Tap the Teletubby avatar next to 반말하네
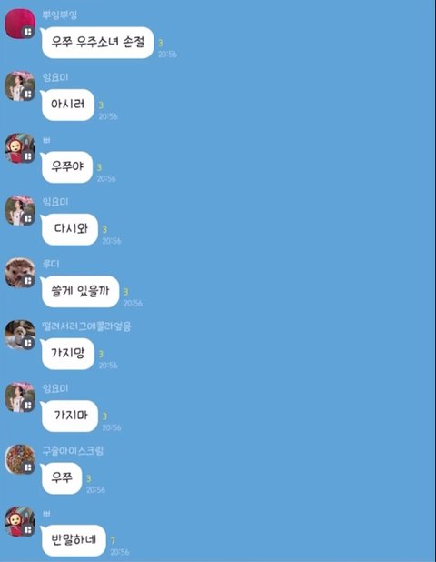 [20, 522]
